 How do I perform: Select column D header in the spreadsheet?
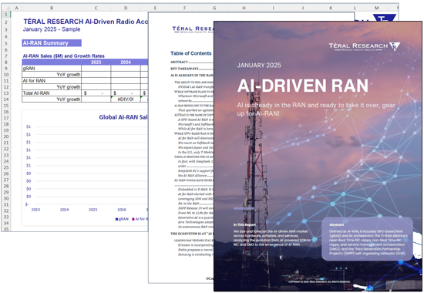coord(126,8)
